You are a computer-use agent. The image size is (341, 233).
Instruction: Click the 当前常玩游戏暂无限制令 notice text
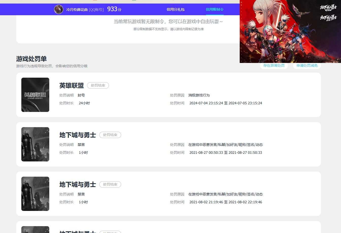[x=168, y=22]
